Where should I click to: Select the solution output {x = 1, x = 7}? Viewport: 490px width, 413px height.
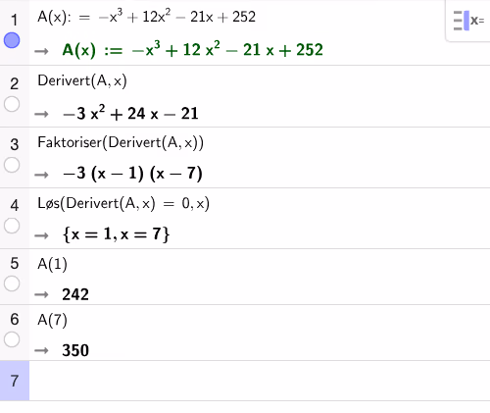tap(117, 234)
